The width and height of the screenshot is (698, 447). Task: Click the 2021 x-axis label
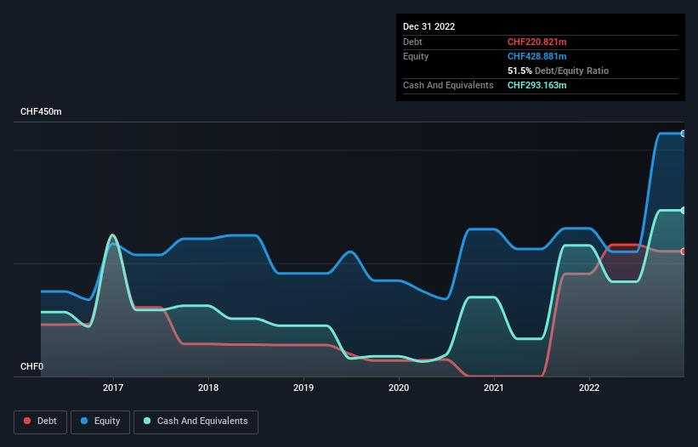[494, 388]
